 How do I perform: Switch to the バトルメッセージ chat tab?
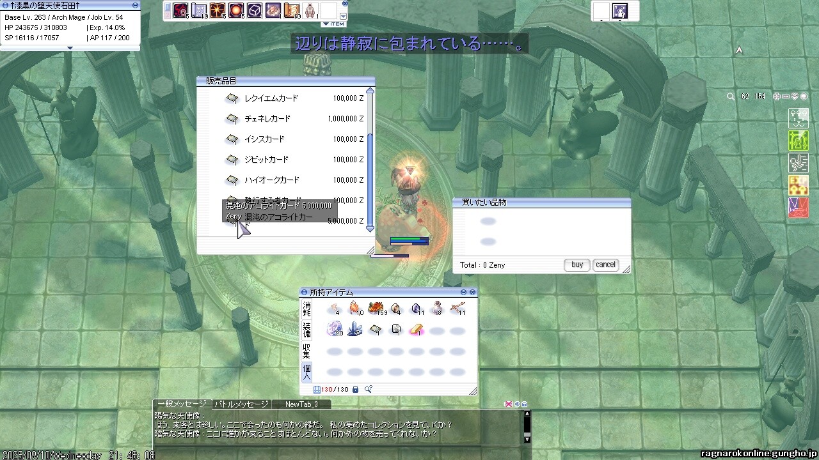point(242,404)
